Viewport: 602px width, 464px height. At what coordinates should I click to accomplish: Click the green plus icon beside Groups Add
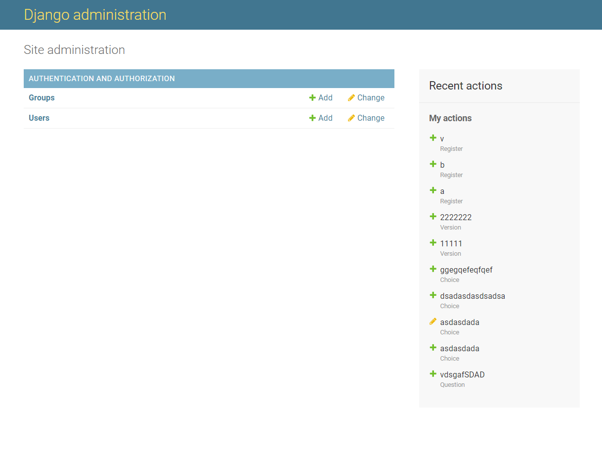[x=312, y=98]
